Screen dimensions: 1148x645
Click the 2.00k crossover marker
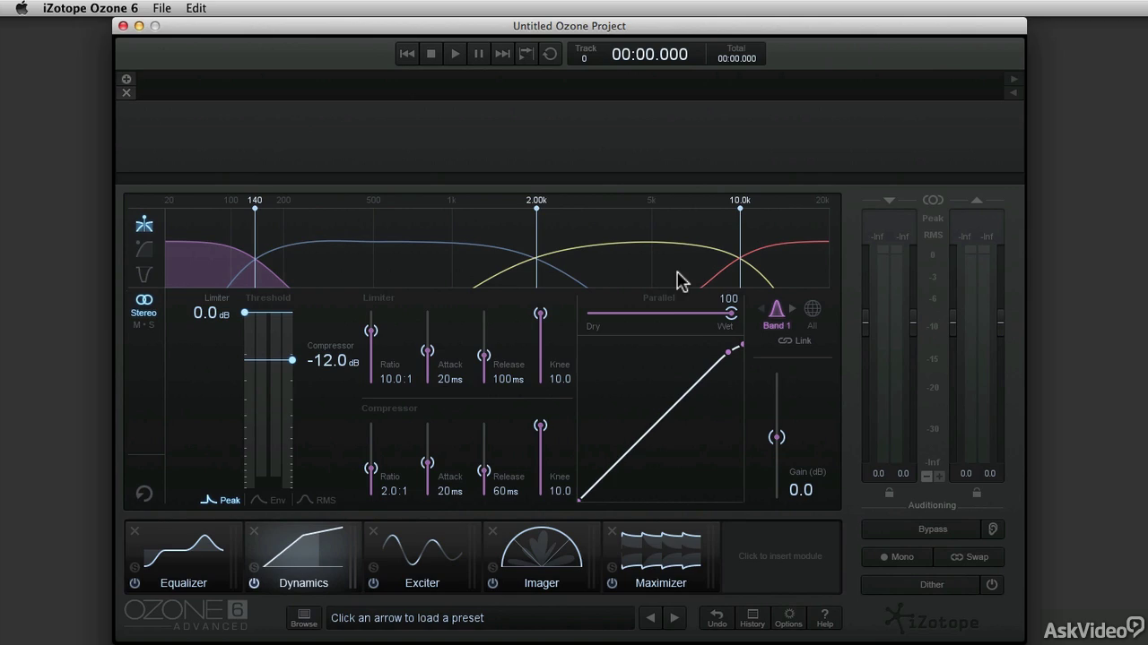(536, 208)
